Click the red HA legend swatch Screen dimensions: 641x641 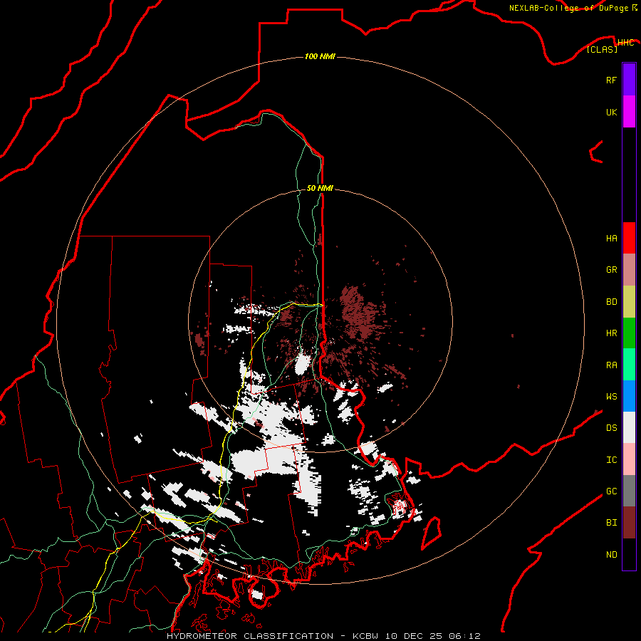[629, 238]
